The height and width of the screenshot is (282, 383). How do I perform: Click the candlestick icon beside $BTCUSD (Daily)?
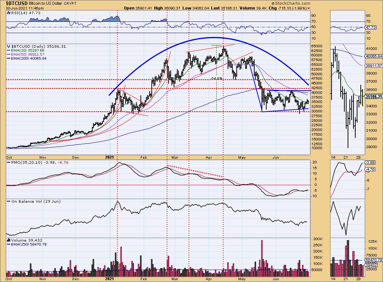(8, 46)
